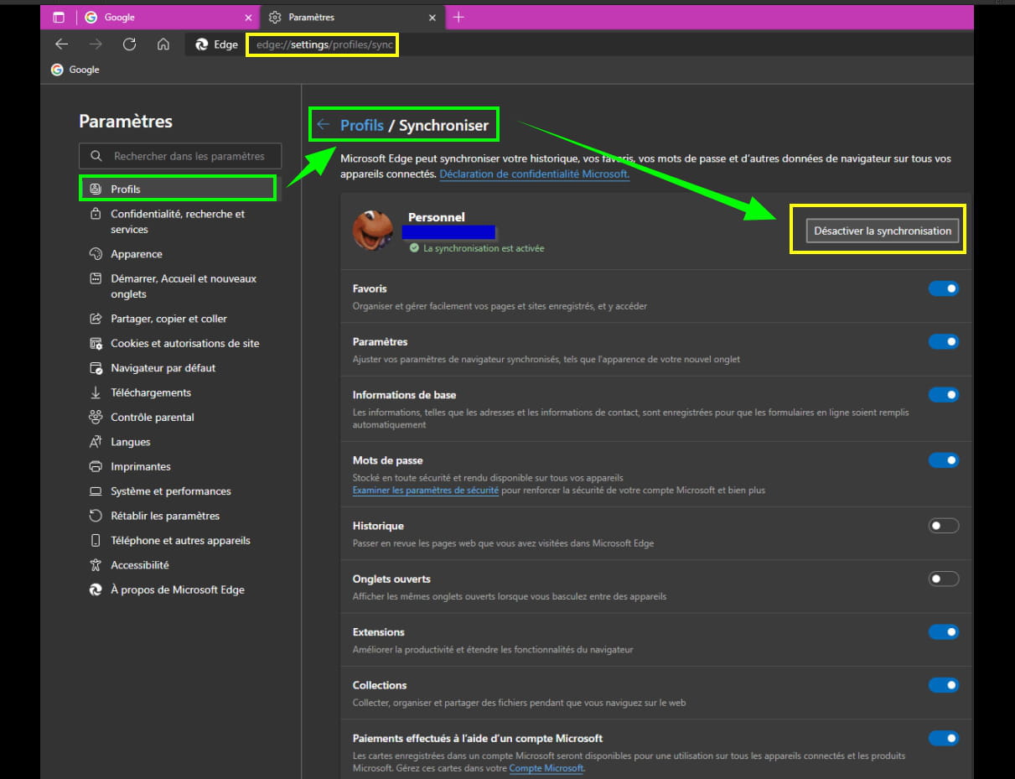Click the Rétablir les paramètres reset icon
Image resolution: width=1015 pixels, height=779 pixels.
click(x=96, y=516)
